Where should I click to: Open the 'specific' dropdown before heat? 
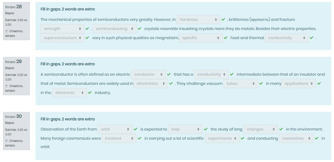201,38
